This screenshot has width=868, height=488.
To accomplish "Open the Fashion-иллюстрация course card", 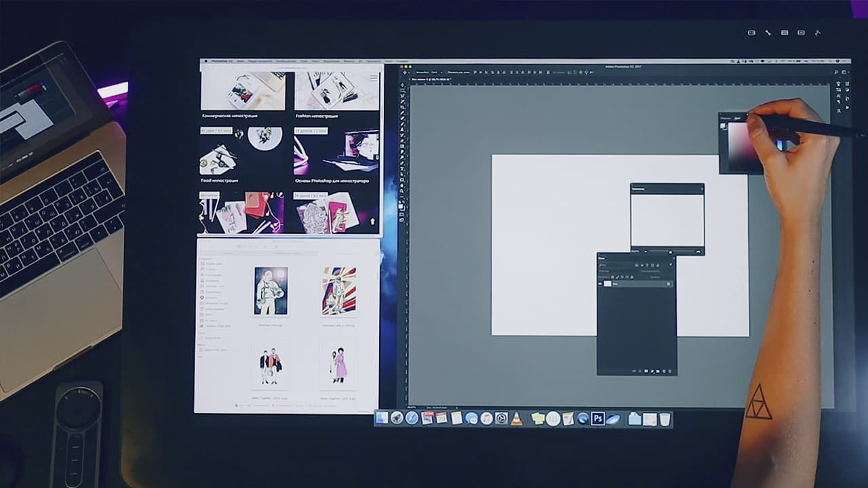I will pos(336,95).
